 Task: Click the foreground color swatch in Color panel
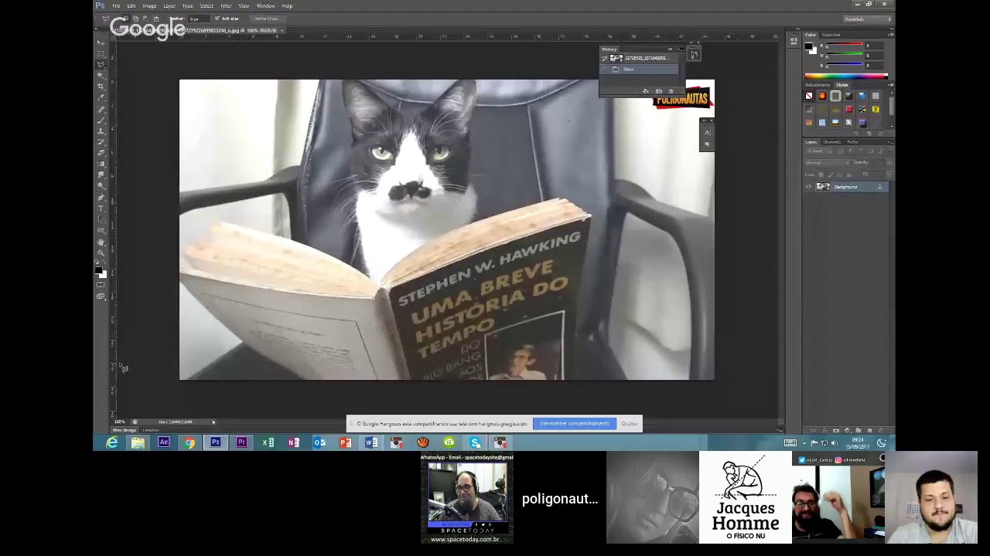tap(808, 46)
